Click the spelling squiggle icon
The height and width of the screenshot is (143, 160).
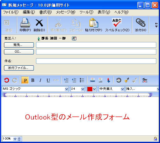(x=145, y=80)
